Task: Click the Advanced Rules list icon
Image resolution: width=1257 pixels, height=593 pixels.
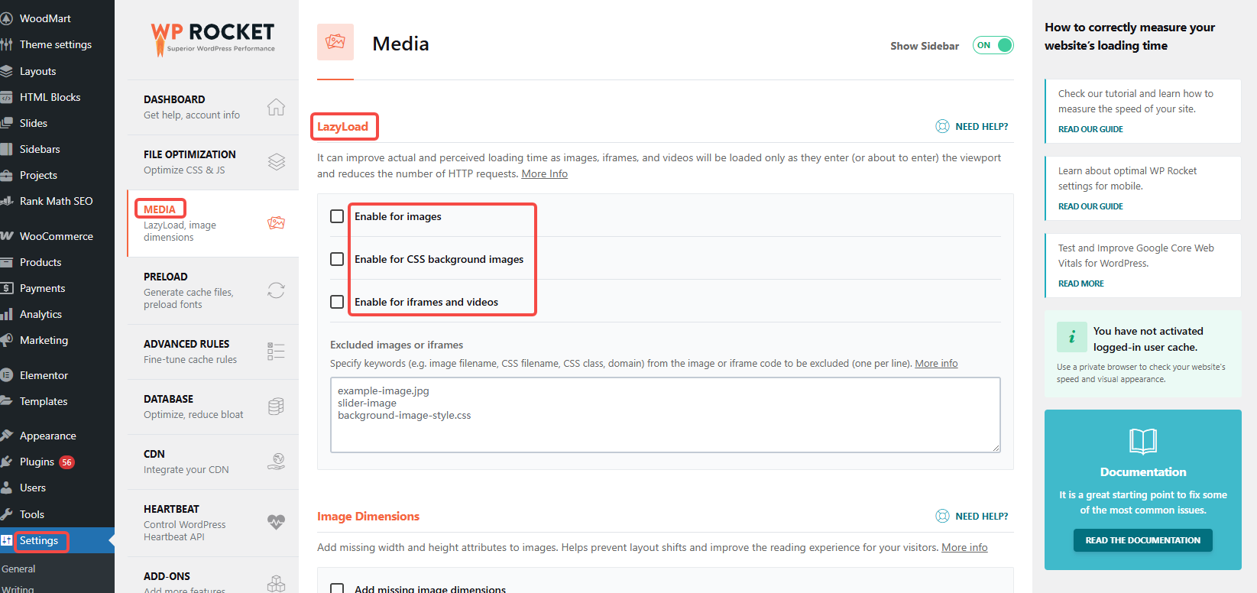Action: (x=276, y=352)
